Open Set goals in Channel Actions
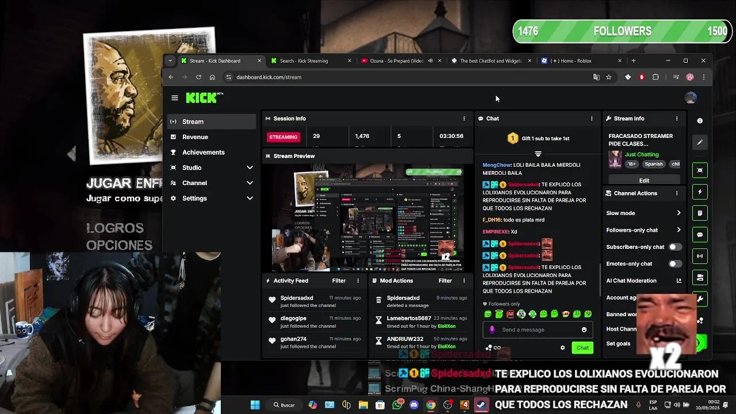The image size is (736, 414). (619, 344)
